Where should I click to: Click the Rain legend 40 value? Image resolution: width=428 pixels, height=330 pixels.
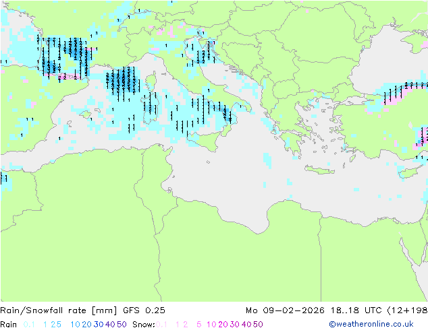(x=110, y=325)
